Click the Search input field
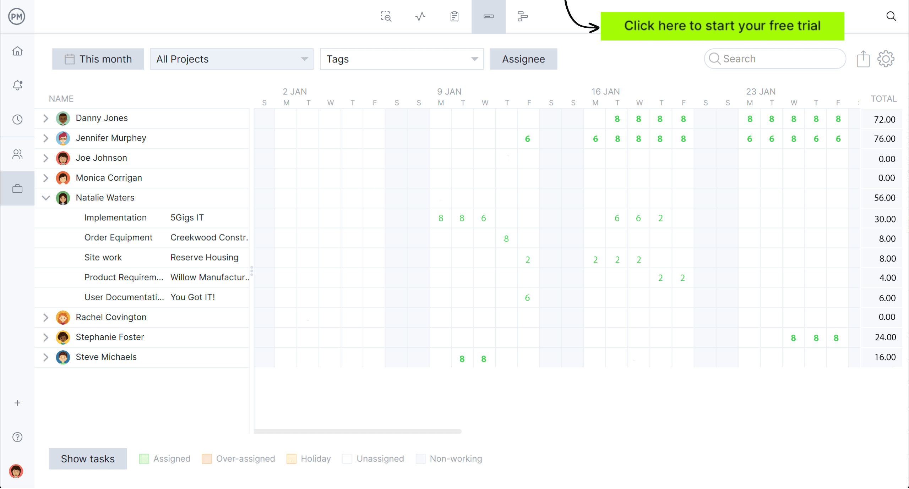 coord(776,59)
